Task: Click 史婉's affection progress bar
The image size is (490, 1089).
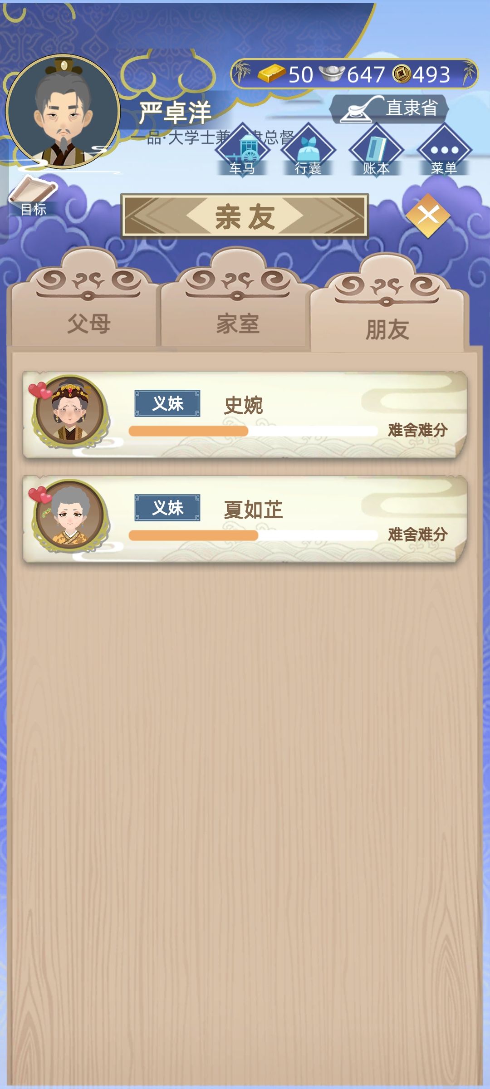Action: pos(253,431)
